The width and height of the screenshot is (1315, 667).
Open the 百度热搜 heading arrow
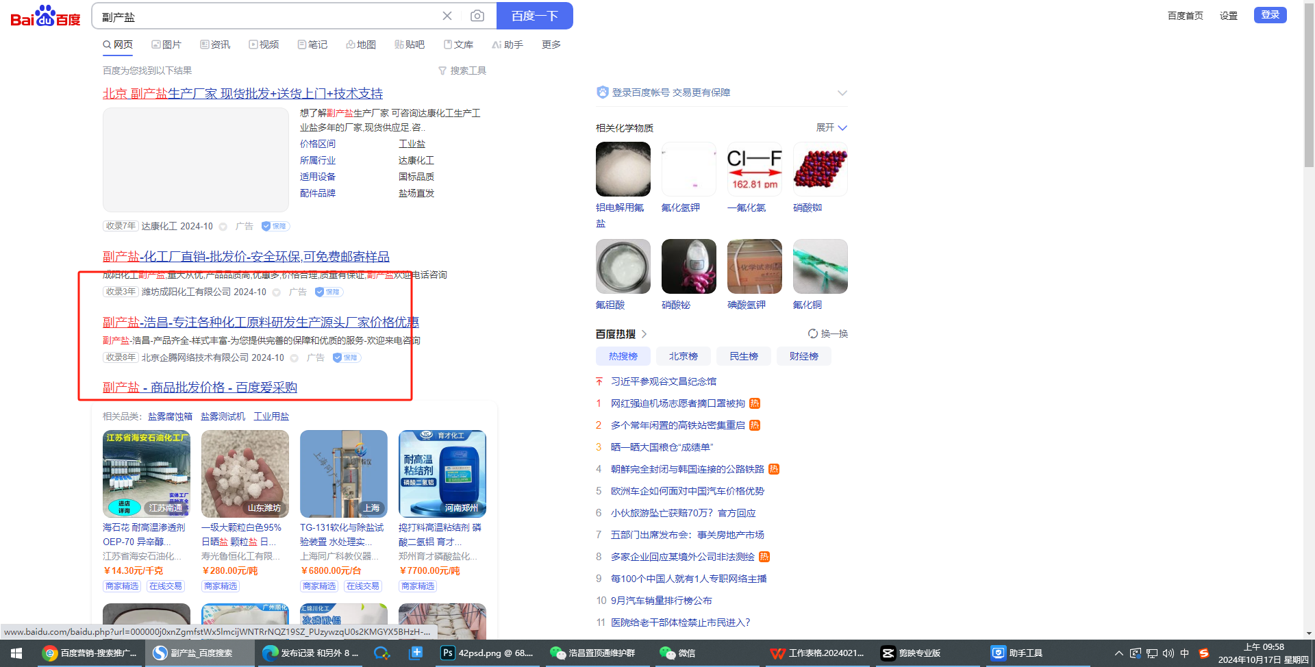pyautogui.click(x=644, y=333)
